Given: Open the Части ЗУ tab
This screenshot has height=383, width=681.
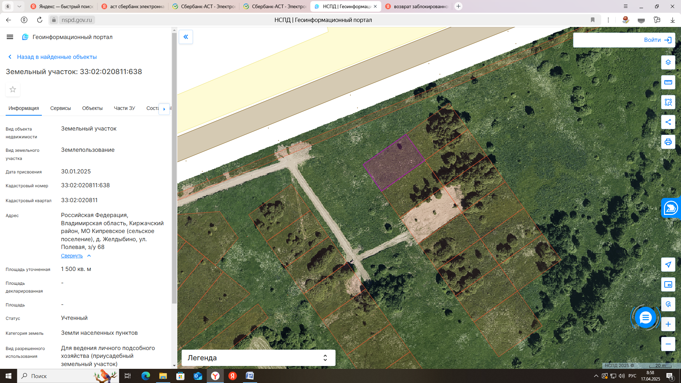Looking at the screenshot, I should click(124, 108).
